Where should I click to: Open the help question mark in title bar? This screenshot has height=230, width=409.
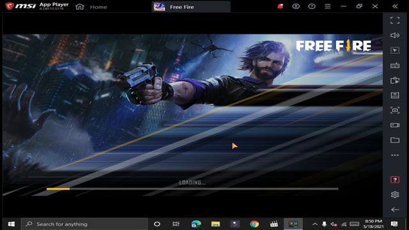pyautogui.click(x=312, y=6)
